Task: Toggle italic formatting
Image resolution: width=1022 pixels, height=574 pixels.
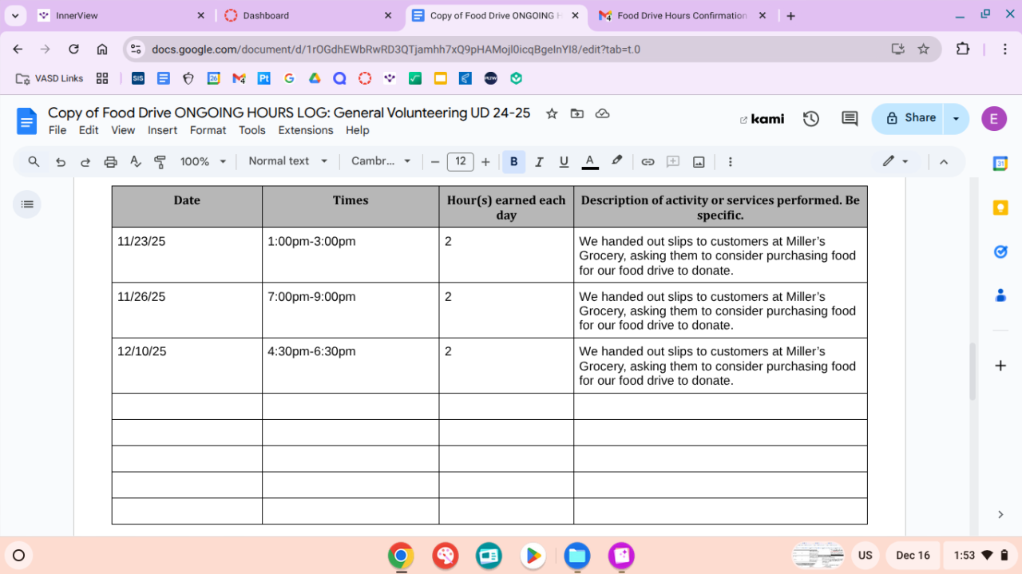Action: [539, 162]
